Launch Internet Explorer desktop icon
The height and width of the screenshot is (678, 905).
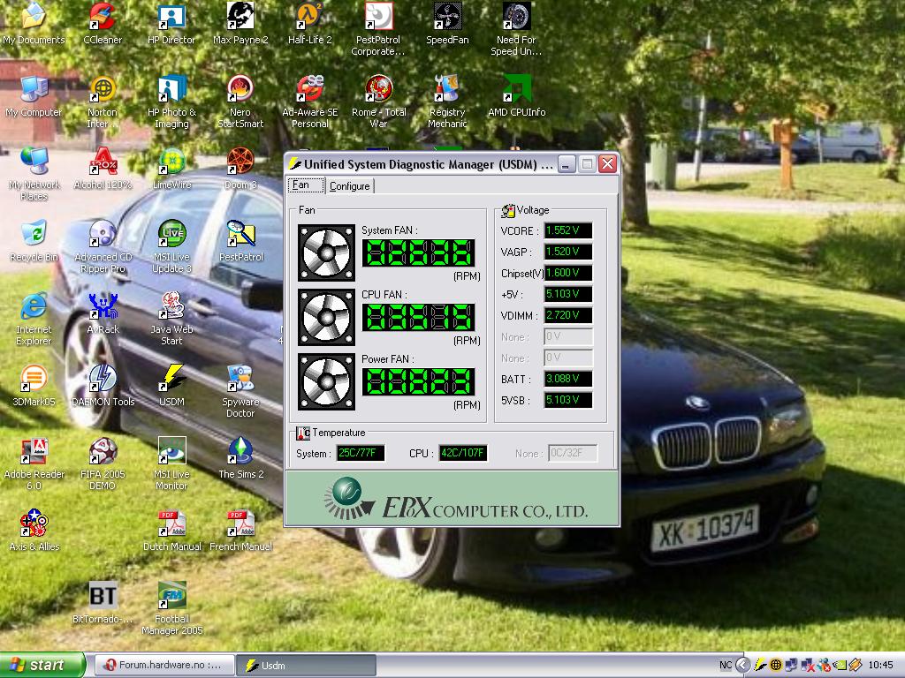click(x=34, y=318)
